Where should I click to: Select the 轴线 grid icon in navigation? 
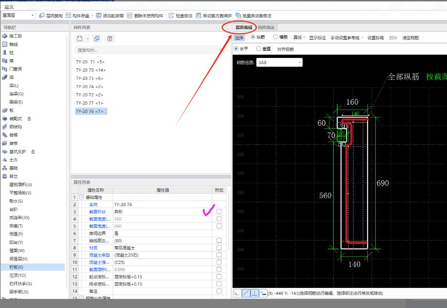click(x=5, y=44)
